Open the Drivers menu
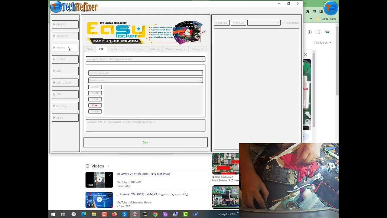Screen dimensions: 387x218 coord(73,11)
